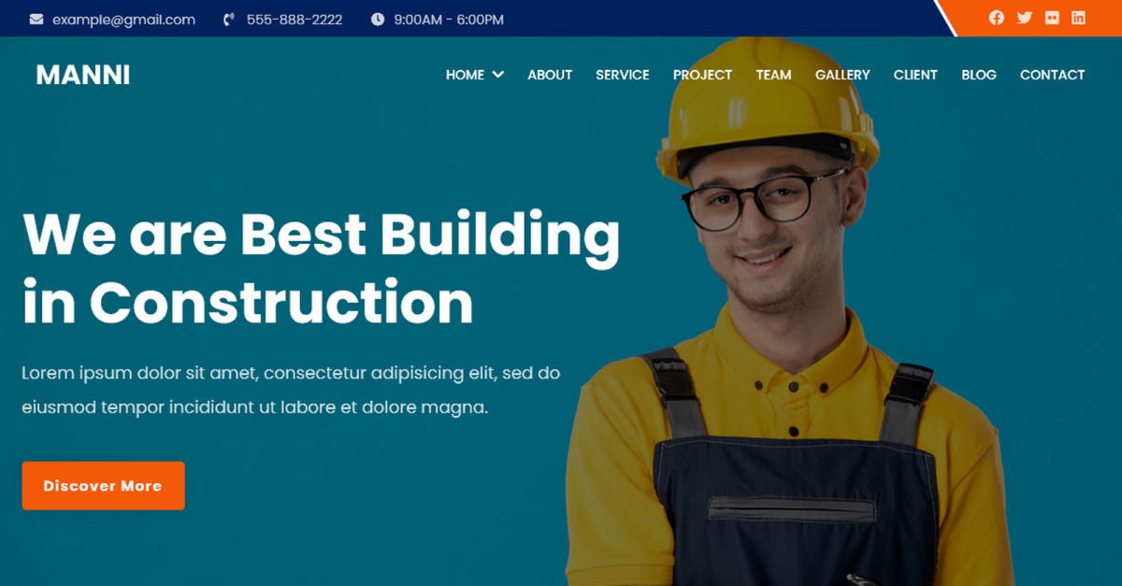Viewport: 1122px width, 586px height.
Task: Open the Facebook social icon
Action: click(x=997, y=18)
